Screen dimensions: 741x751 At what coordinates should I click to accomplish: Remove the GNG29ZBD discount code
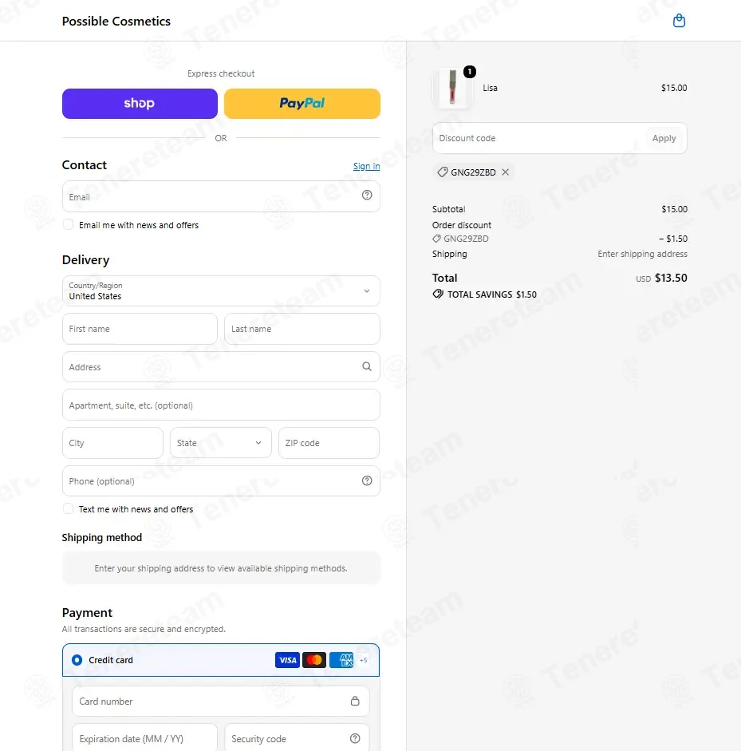click(506, 172)
